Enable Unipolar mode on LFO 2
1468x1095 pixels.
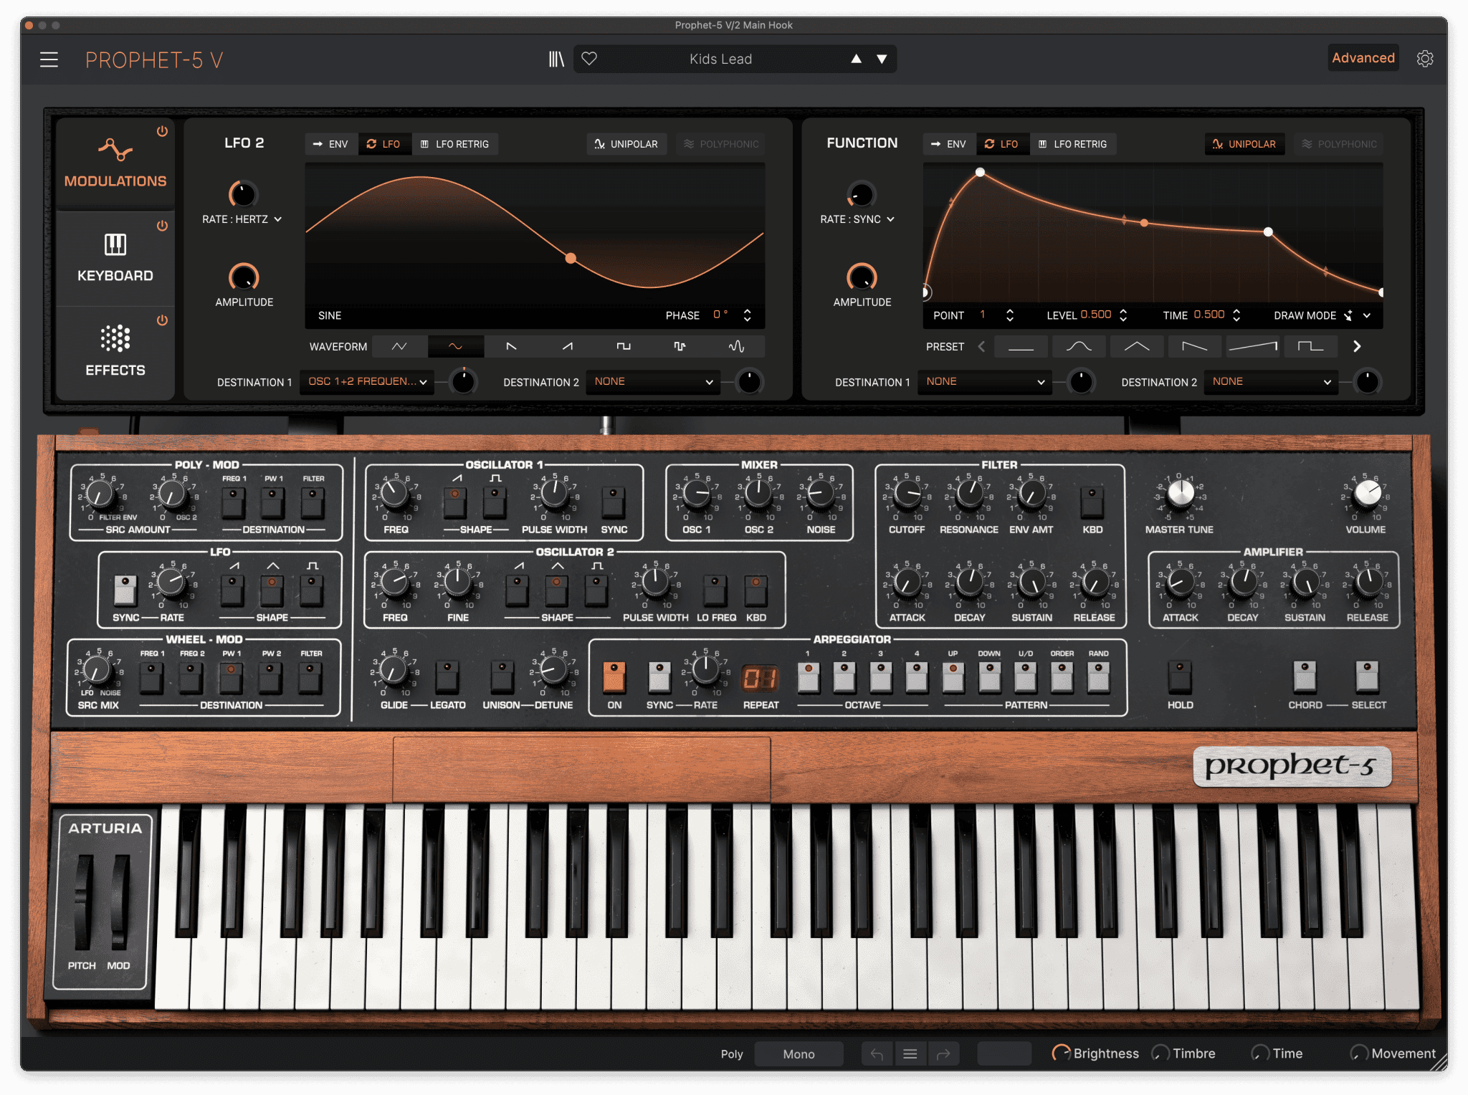[x=626, y=143]
